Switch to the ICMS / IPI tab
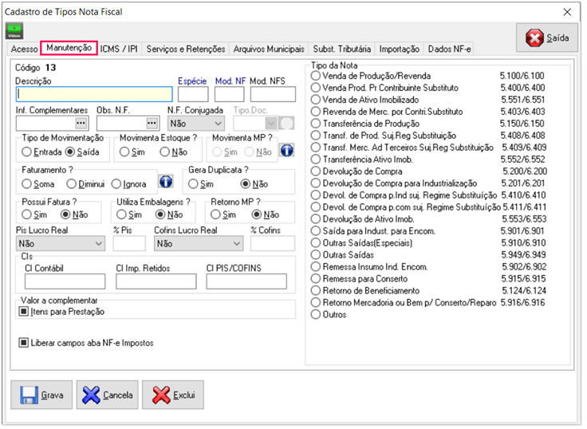Image resolution: width=587 pixels, height=429 pixels. [x=119, y=49]
